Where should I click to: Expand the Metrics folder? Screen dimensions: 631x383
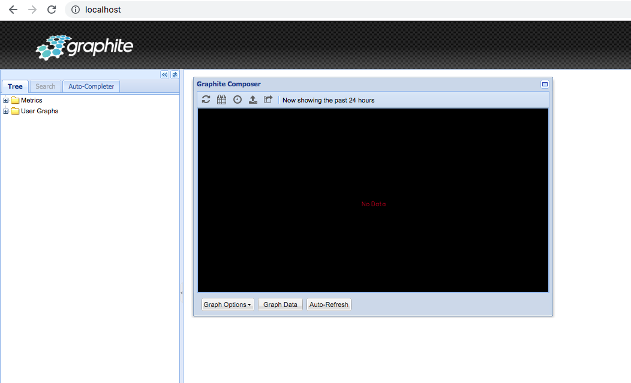click(5, 100)
